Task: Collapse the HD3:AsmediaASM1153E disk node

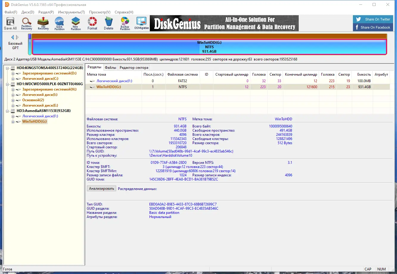Action: tap(7, 111)
